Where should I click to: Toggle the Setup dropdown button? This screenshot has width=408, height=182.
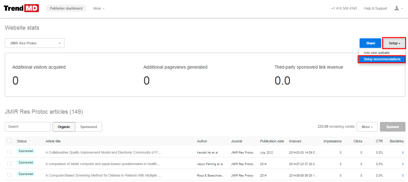394,43
